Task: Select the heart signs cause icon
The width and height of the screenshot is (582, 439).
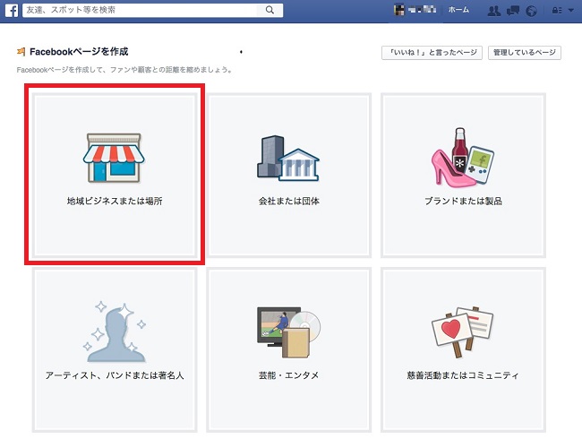Action: point(463,332)
